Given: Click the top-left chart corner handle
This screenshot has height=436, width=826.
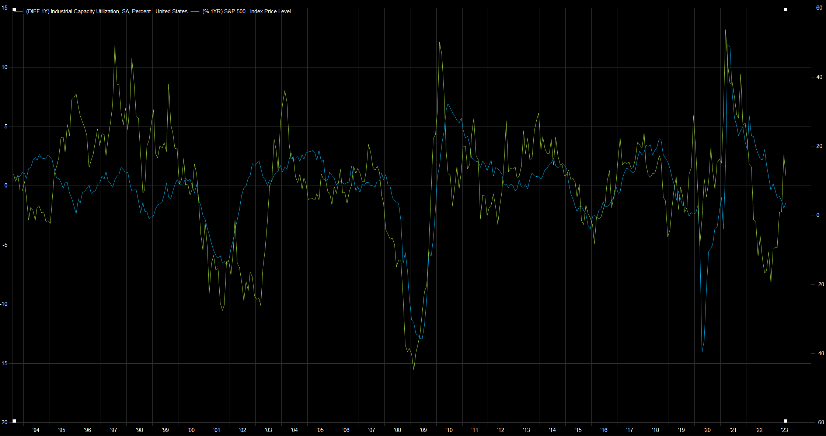Looking at the screenshot, I should [14, 9].
